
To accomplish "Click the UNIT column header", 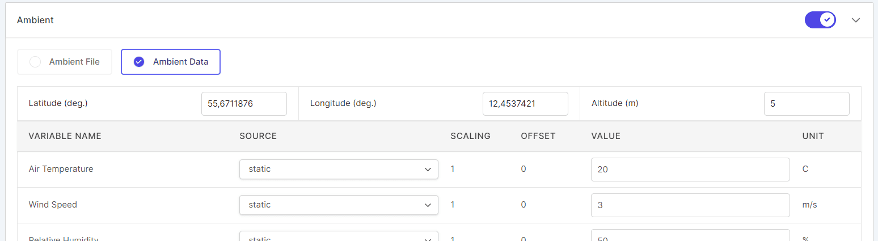I will pos(813,136).
